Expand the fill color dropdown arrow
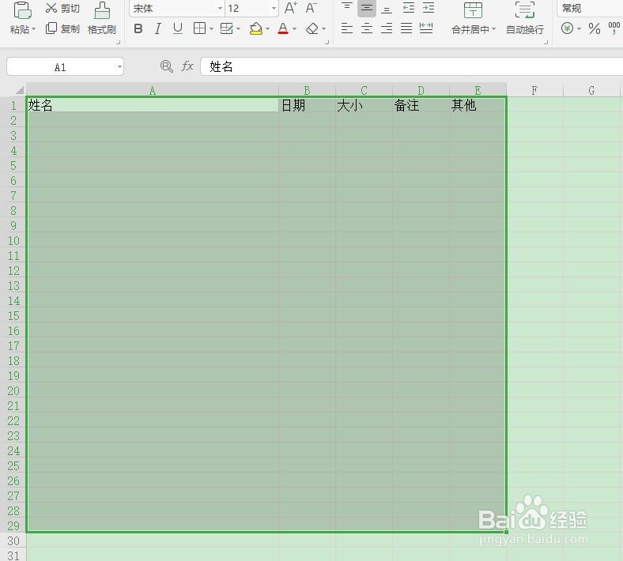 coord(267,29)
